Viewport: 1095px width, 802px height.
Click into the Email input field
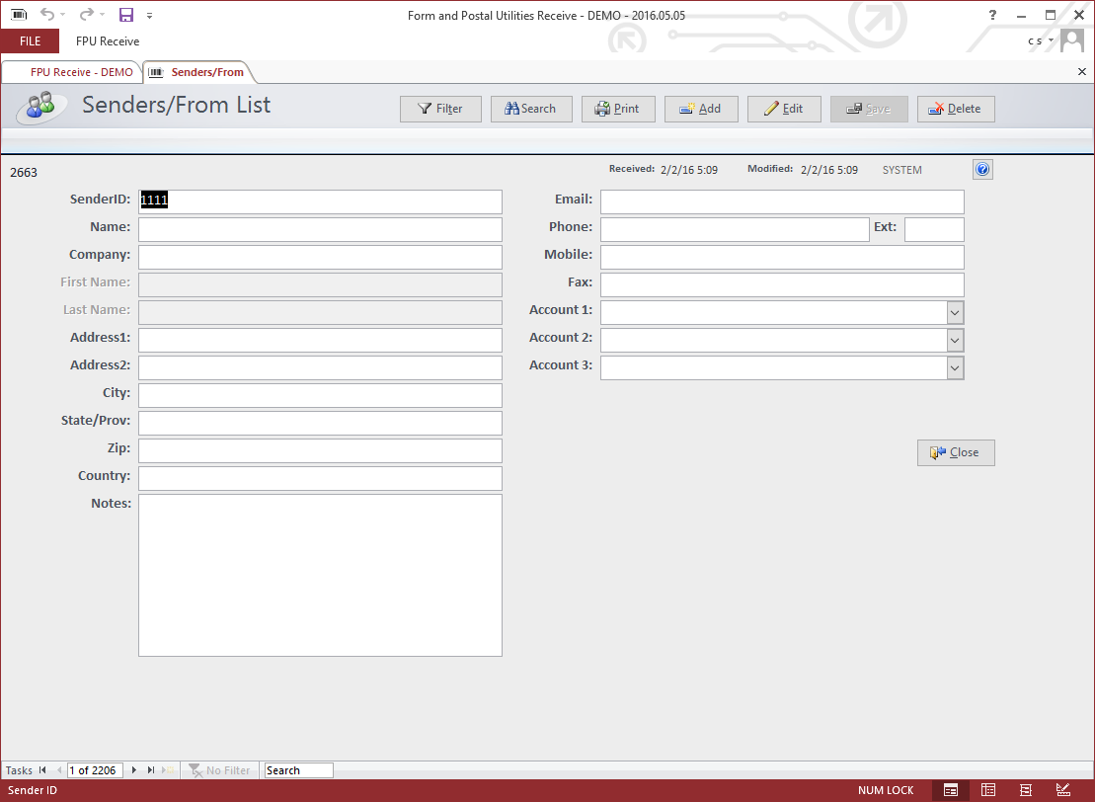point(782,201)
